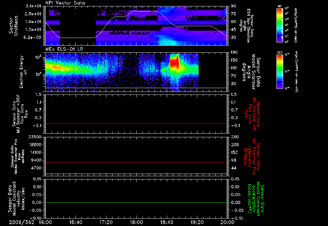Click the 150 scanner angle axis value
Image resolution: width=328 pixels, height=226 pixels.
click(x=234, y=60)
